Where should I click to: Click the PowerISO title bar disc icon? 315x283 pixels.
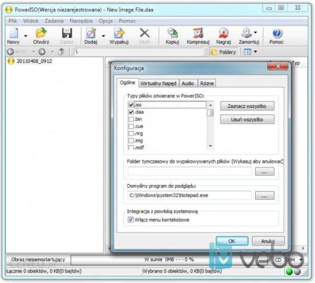coord(8,9)
